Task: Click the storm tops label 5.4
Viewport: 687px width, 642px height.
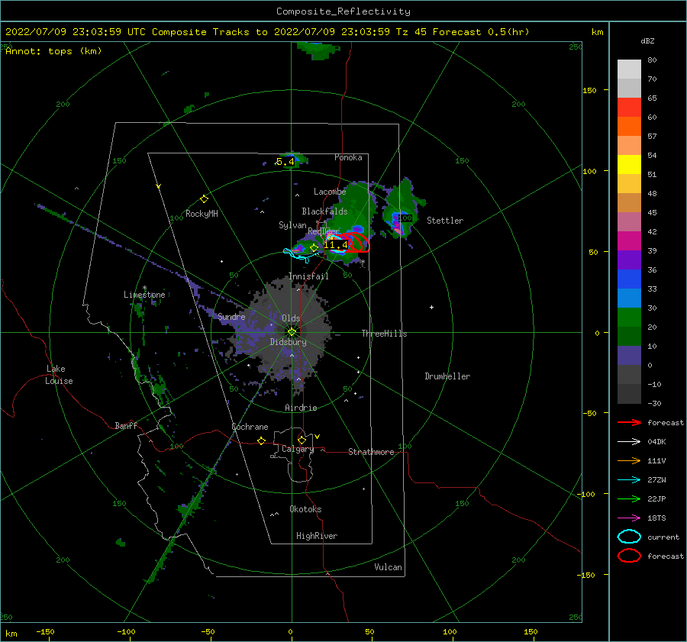Action: [x=285, y=162]
